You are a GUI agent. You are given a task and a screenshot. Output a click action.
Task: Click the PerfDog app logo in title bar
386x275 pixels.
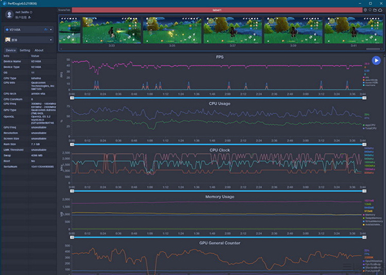click(x=4, y=3)
